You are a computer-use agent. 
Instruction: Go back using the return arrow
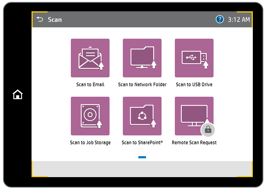coord(40,19)
